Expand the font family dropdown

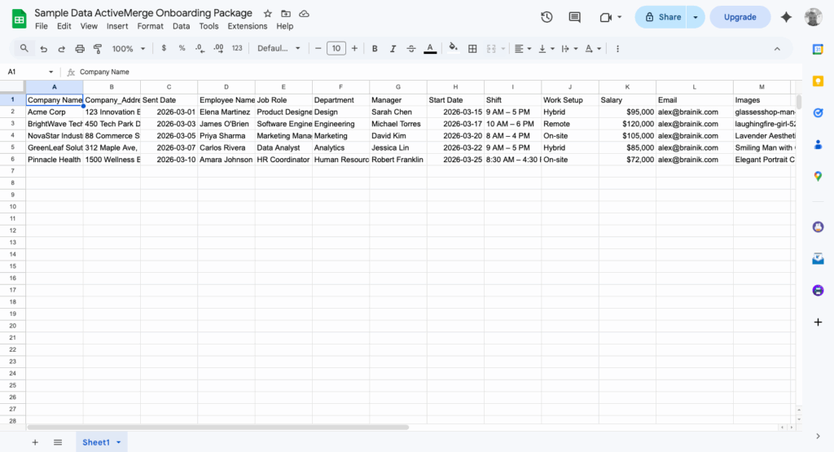pos(279,49)
